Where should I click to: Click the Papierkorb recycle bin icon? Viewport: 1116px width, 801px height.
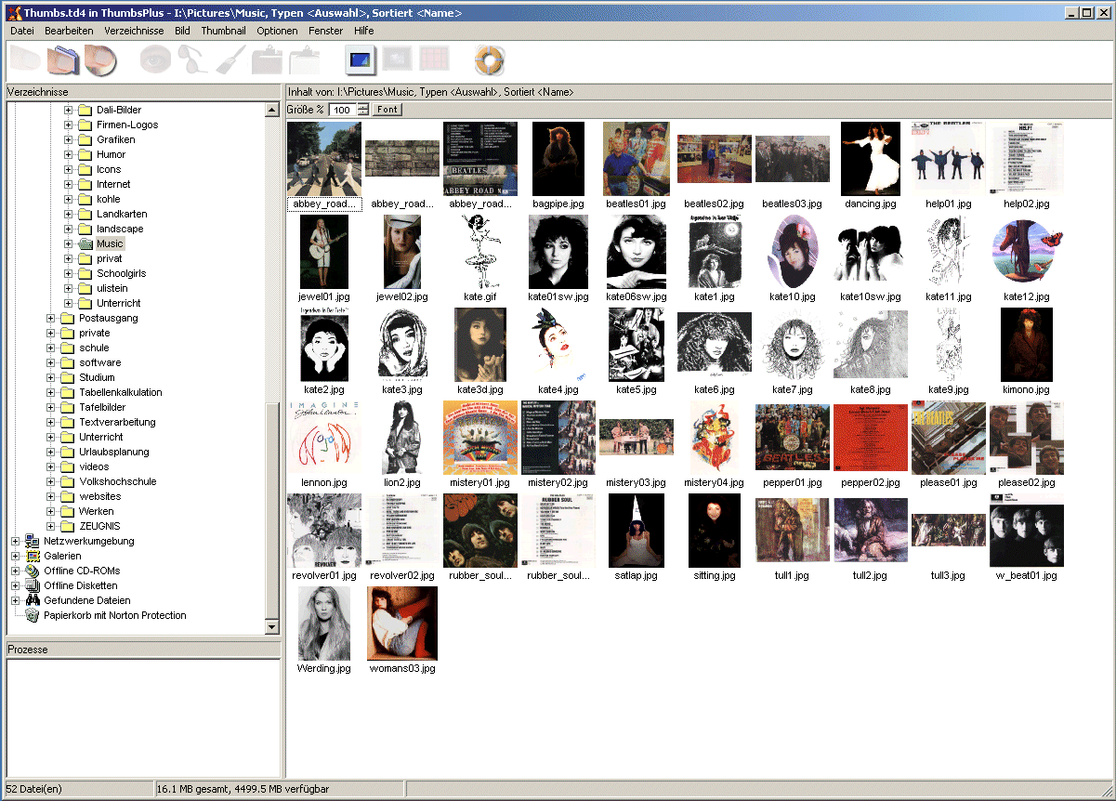33,615
